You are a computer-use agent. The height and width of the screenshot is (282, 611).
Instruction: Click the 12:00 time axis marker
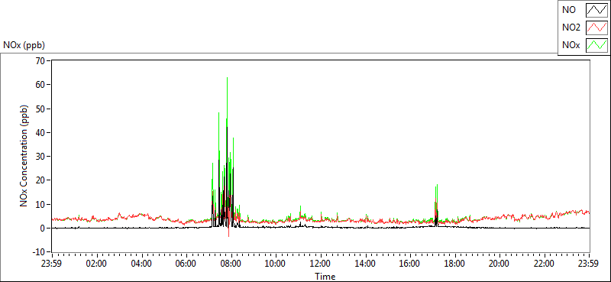point(321,263)
